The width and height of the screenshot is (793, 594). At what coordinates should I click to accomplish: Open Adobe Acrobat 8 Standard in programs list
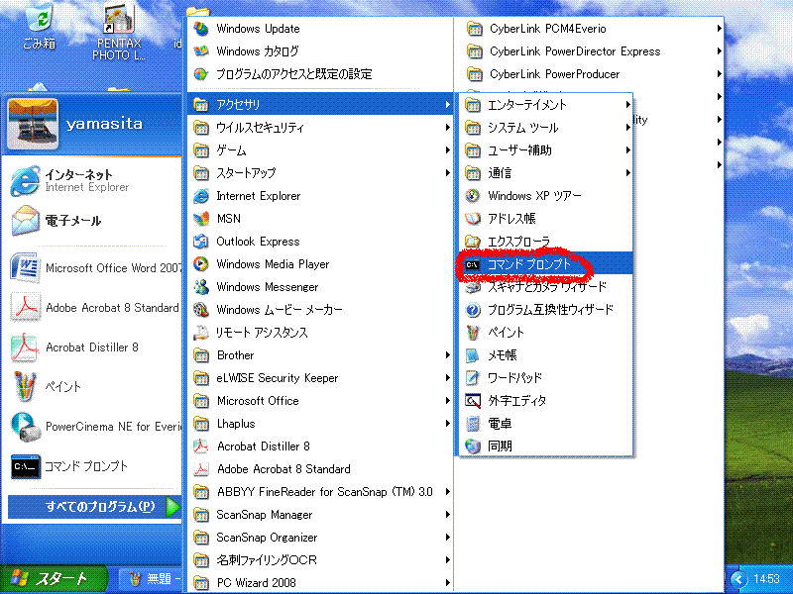click(320, 468)
